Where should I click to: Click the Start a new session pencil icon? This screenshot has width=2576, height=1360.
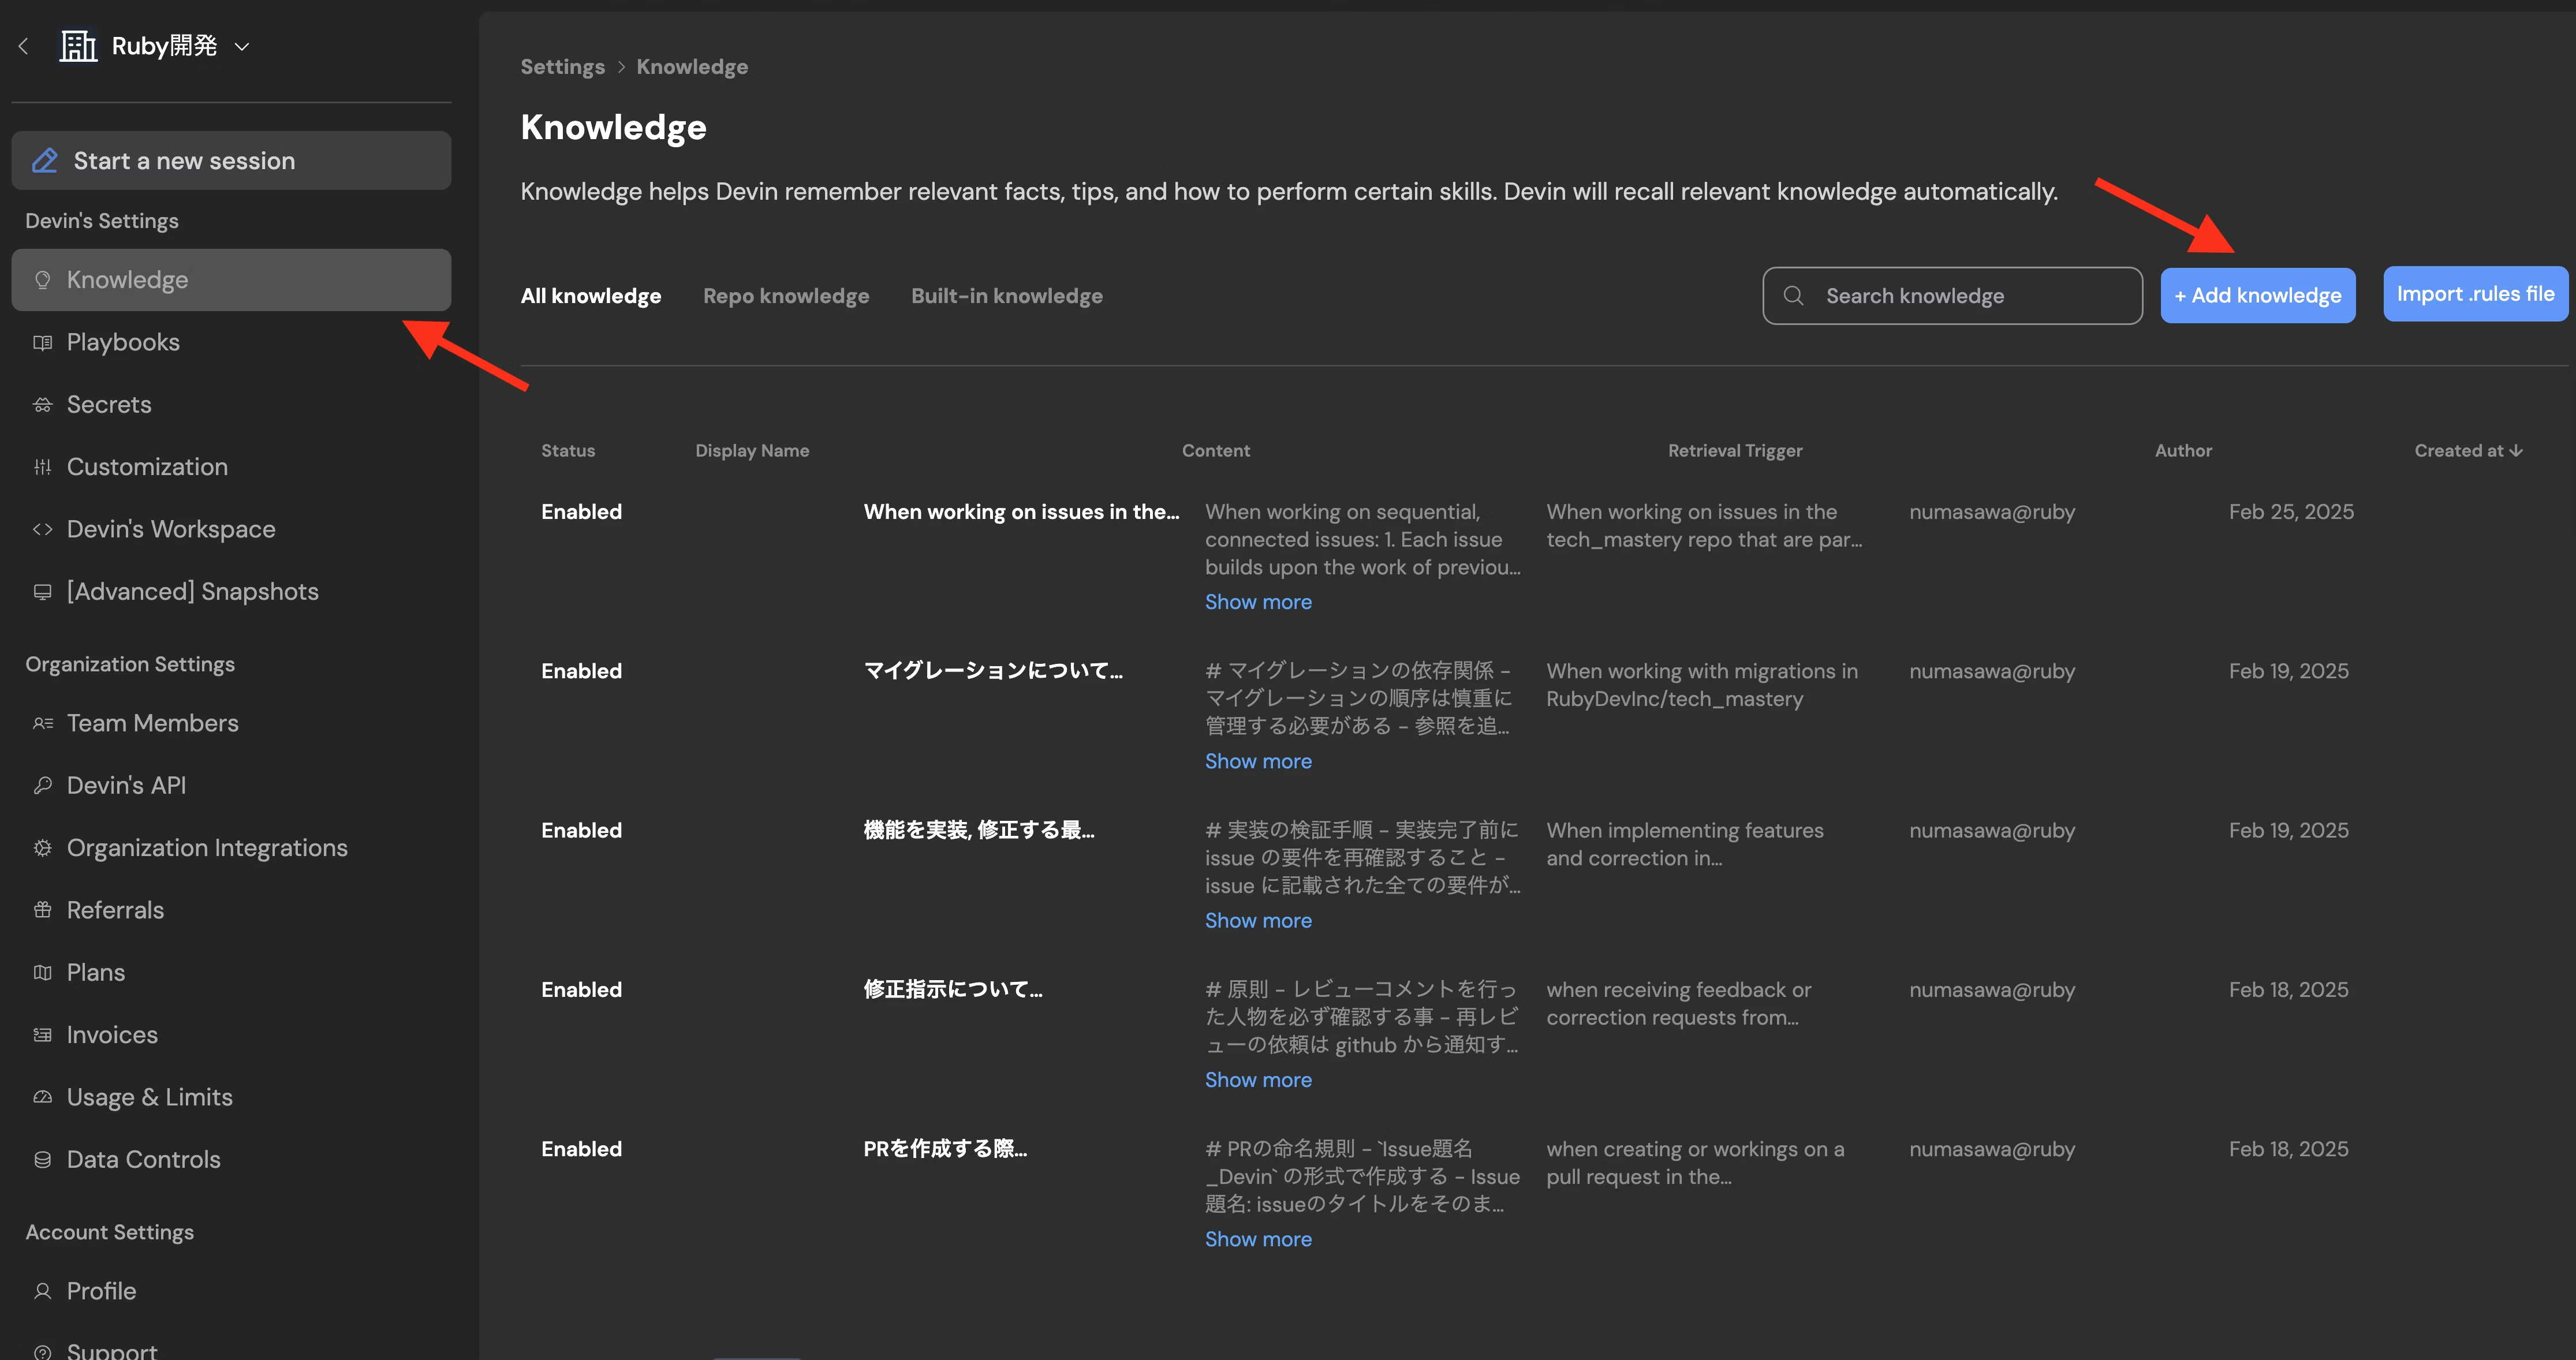[45, 161]
